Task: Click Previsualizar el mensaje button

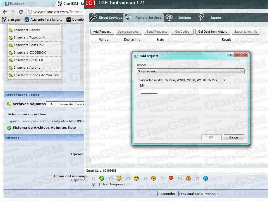Action: click(198, 194)
